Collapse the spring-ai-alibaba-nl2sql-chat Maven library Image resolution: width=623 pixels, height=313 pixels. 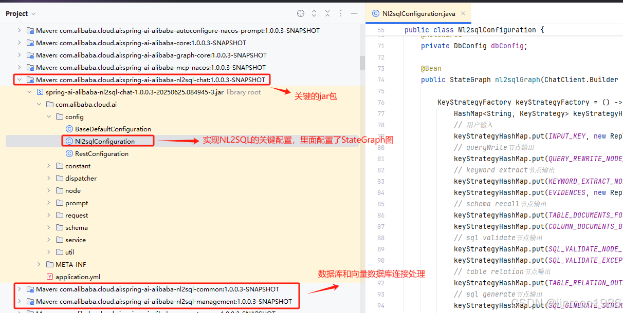click(19, 80)
